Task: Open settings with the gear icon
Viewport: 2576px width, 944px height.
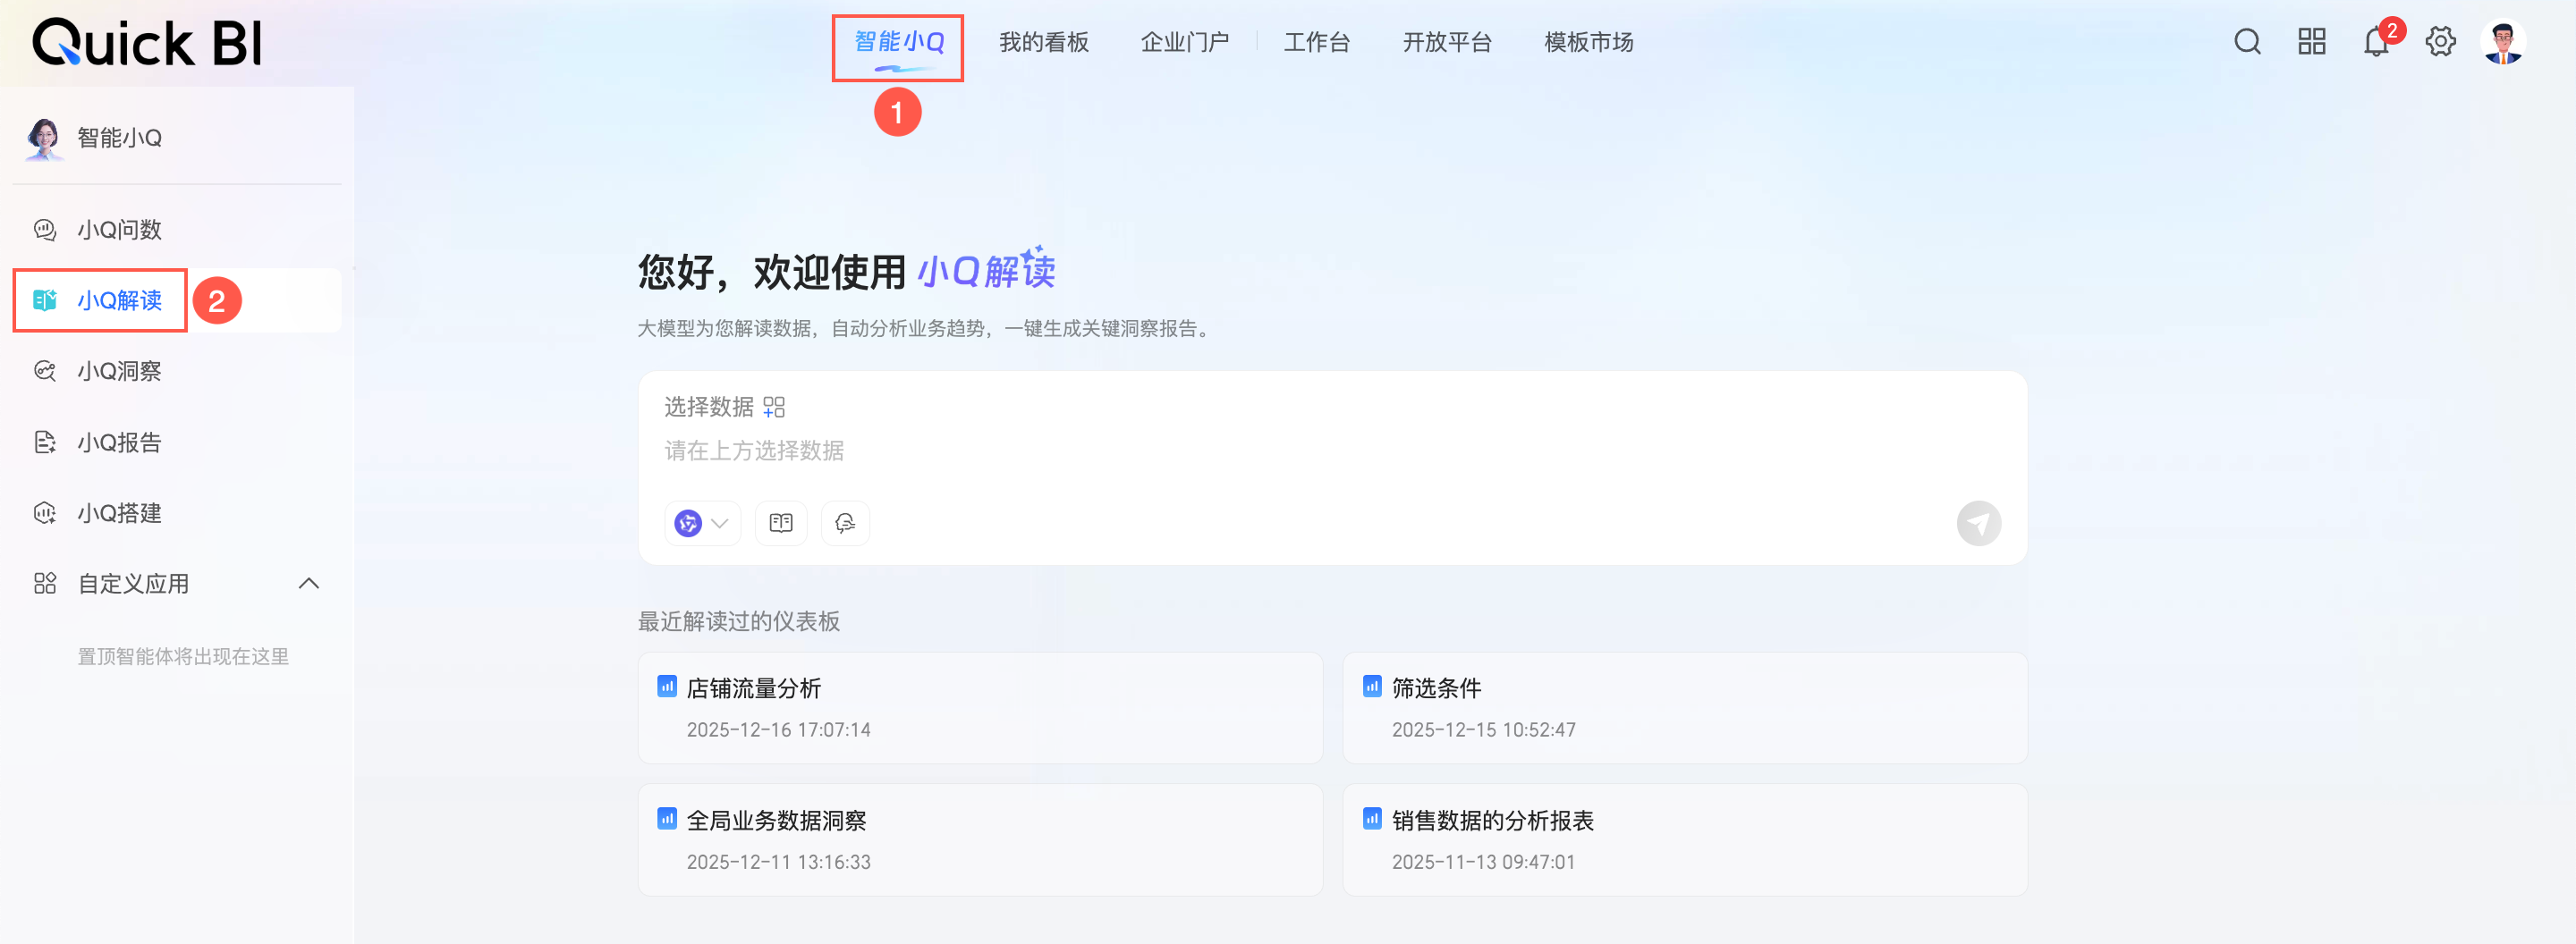Action: click(x=2440, y=42)
